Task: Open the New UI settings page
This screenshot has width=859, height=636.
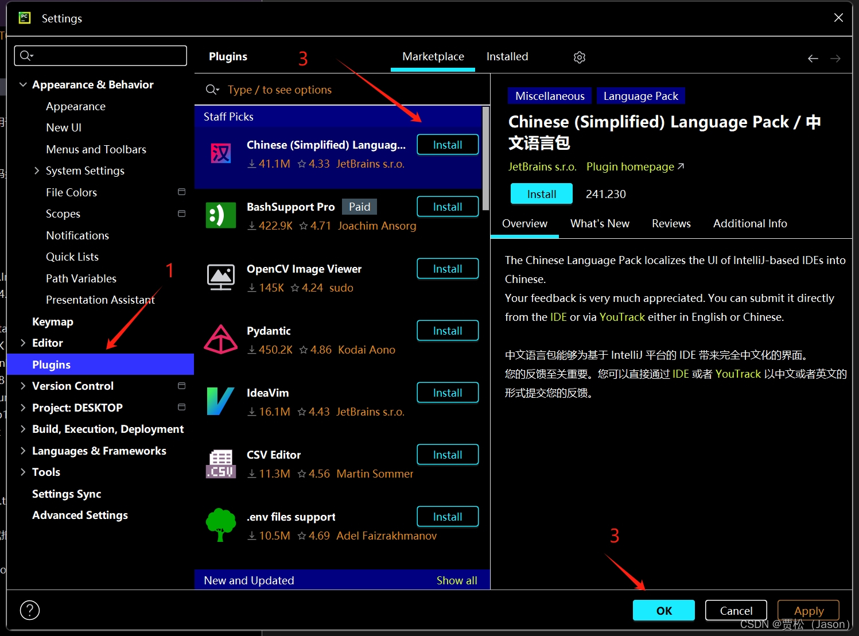Action: click(64, 127)
